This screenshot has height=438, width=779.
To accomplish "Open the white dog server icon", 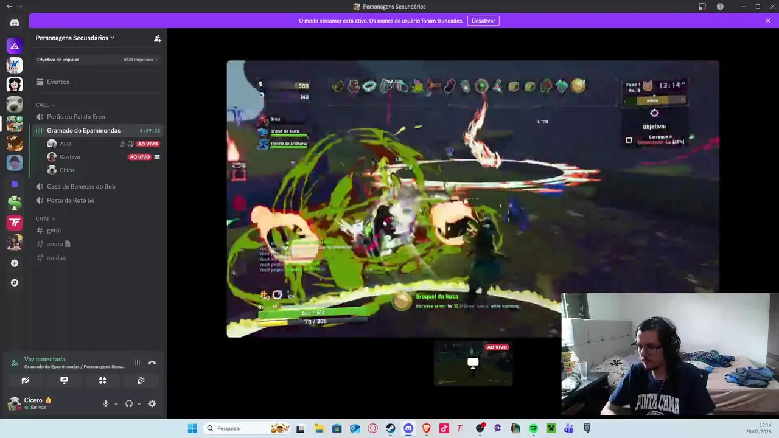I will pos(15,104).
